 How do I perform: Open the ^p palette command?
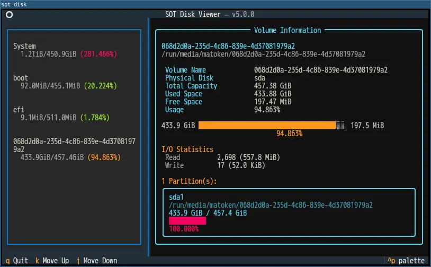coord(406,261)
